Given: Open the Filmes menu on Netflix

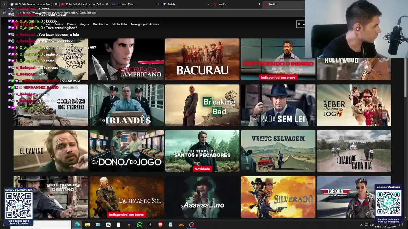Looking at the screenshot, I should tap(71, 24).
